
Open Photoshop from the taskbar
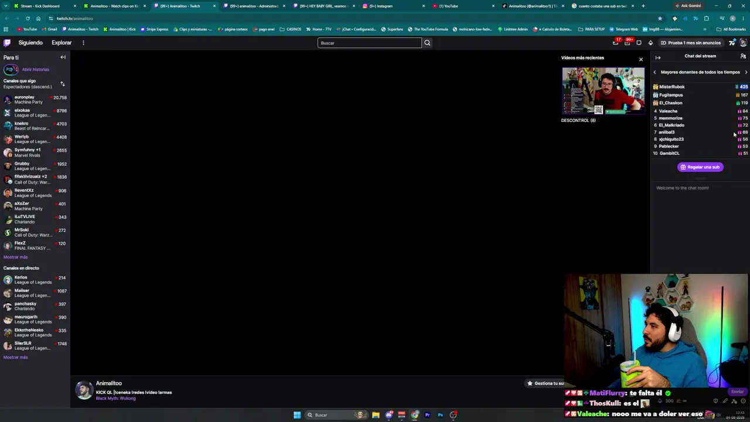tap(440, 415)
